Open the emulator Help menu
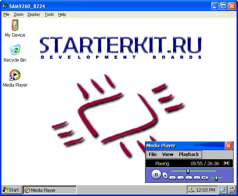238x196 pixels. coord(62,14)
